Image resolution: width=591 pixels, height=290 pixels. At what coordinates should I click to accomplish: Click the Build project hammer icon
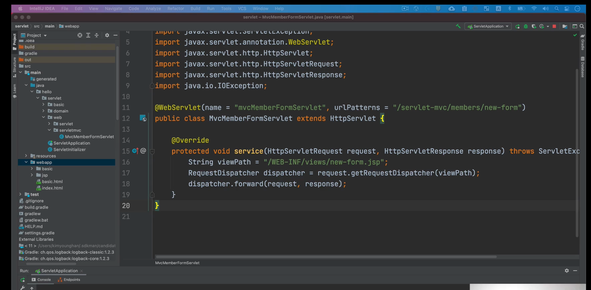tap(458, 26)
